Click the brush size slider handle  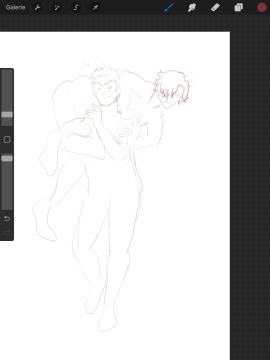pyautogui.click(x=7, y=114)
